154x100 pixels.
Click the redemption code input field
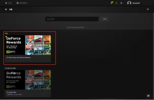click(x=72, y=19)
